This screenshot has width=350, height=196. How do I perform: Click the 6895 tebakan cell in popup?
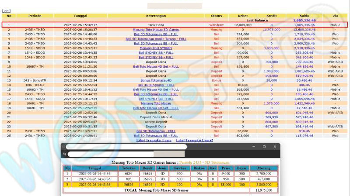tap(129, 173)
